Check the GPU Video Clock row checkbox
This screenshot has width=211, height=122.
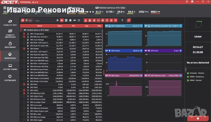coord(24,96)
